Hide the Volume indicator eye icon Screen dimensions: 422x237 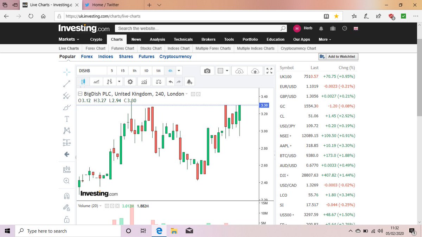[107, 206]
